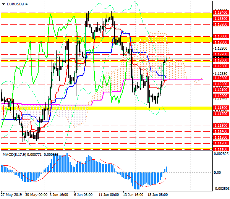Click the 0.002825 MACD scale value

click(x=222, y=154)
